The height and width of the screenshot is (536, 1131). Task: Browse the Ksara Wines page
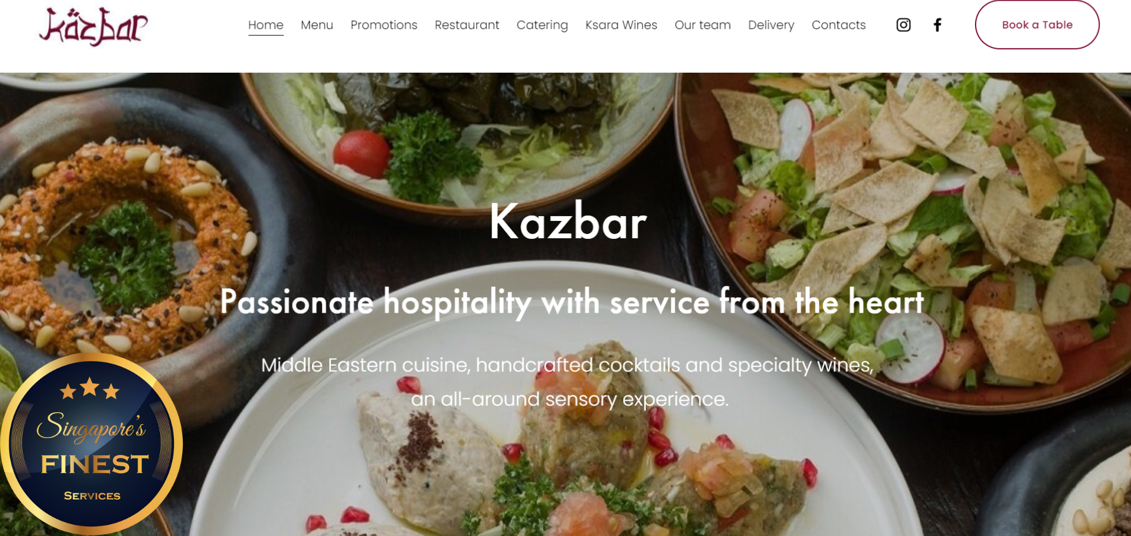pos(621,25)
